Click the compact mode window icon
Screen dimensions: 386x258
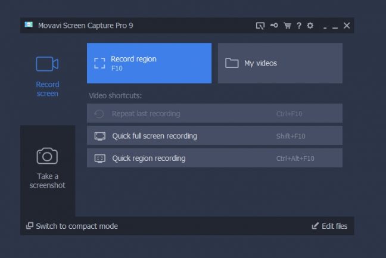[29, 226]
